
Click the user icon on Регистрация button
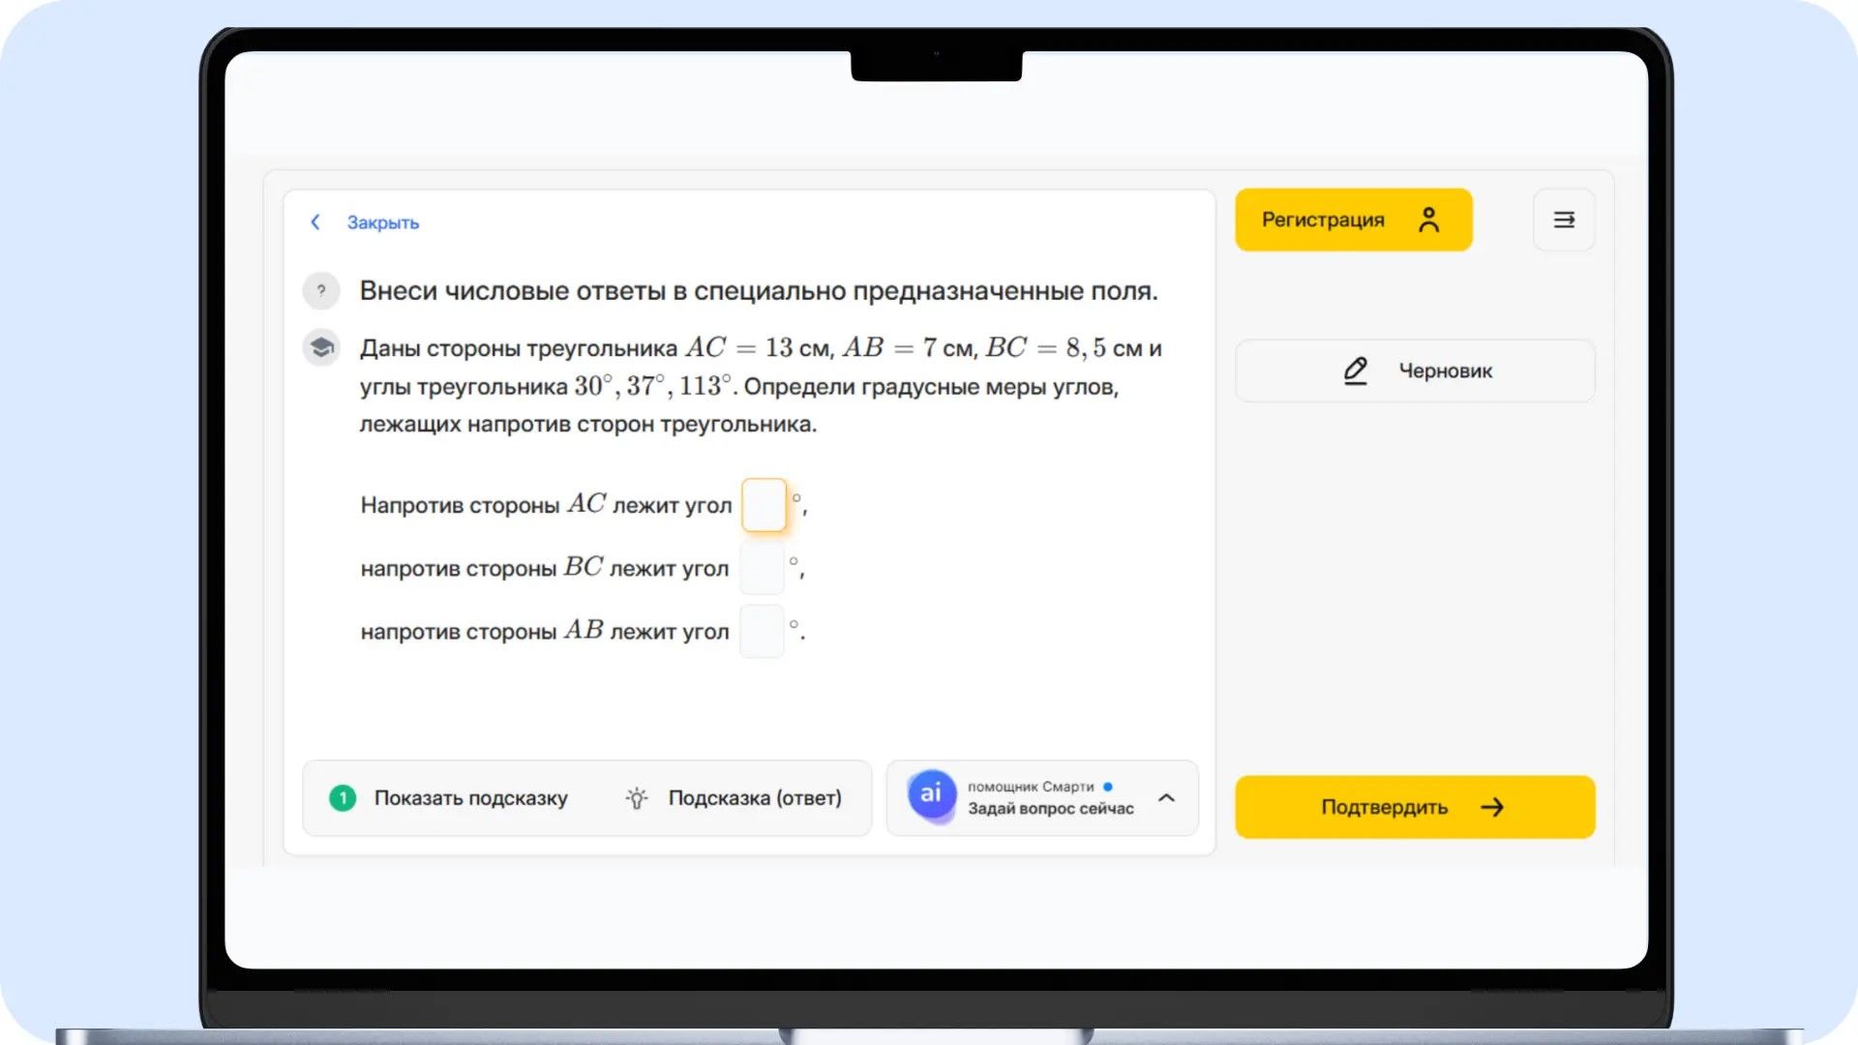(1428, 220)
